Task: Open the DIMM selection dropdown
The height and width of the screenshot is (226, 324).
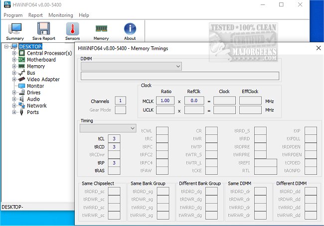Action: (x=131, y=66)
